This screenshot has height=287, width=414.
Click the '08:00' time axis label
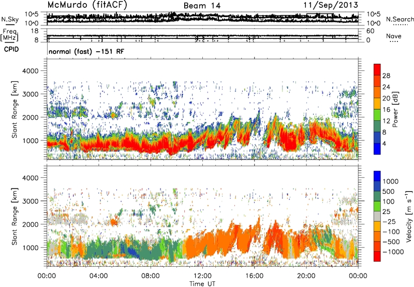151,276
